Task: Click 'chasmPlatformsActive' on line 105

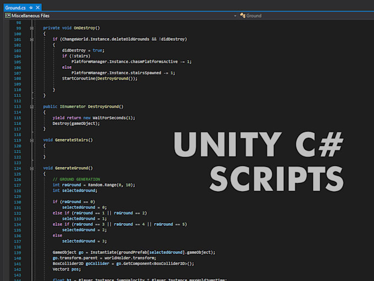Action: click(154, 62)
